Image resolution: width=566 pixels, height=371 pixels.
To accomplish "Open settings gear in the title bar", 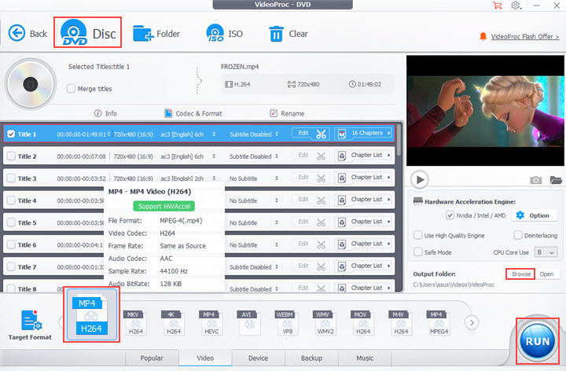I will [x=516, y=6].
